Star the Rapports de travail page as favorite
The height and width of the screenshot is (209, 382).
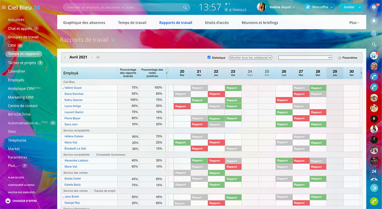113,40
